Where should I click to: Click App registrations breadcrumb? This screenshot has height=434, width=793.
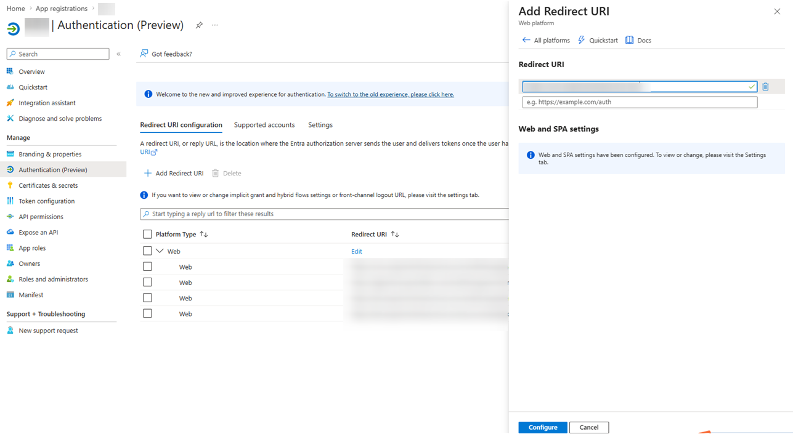click(62, 9)
